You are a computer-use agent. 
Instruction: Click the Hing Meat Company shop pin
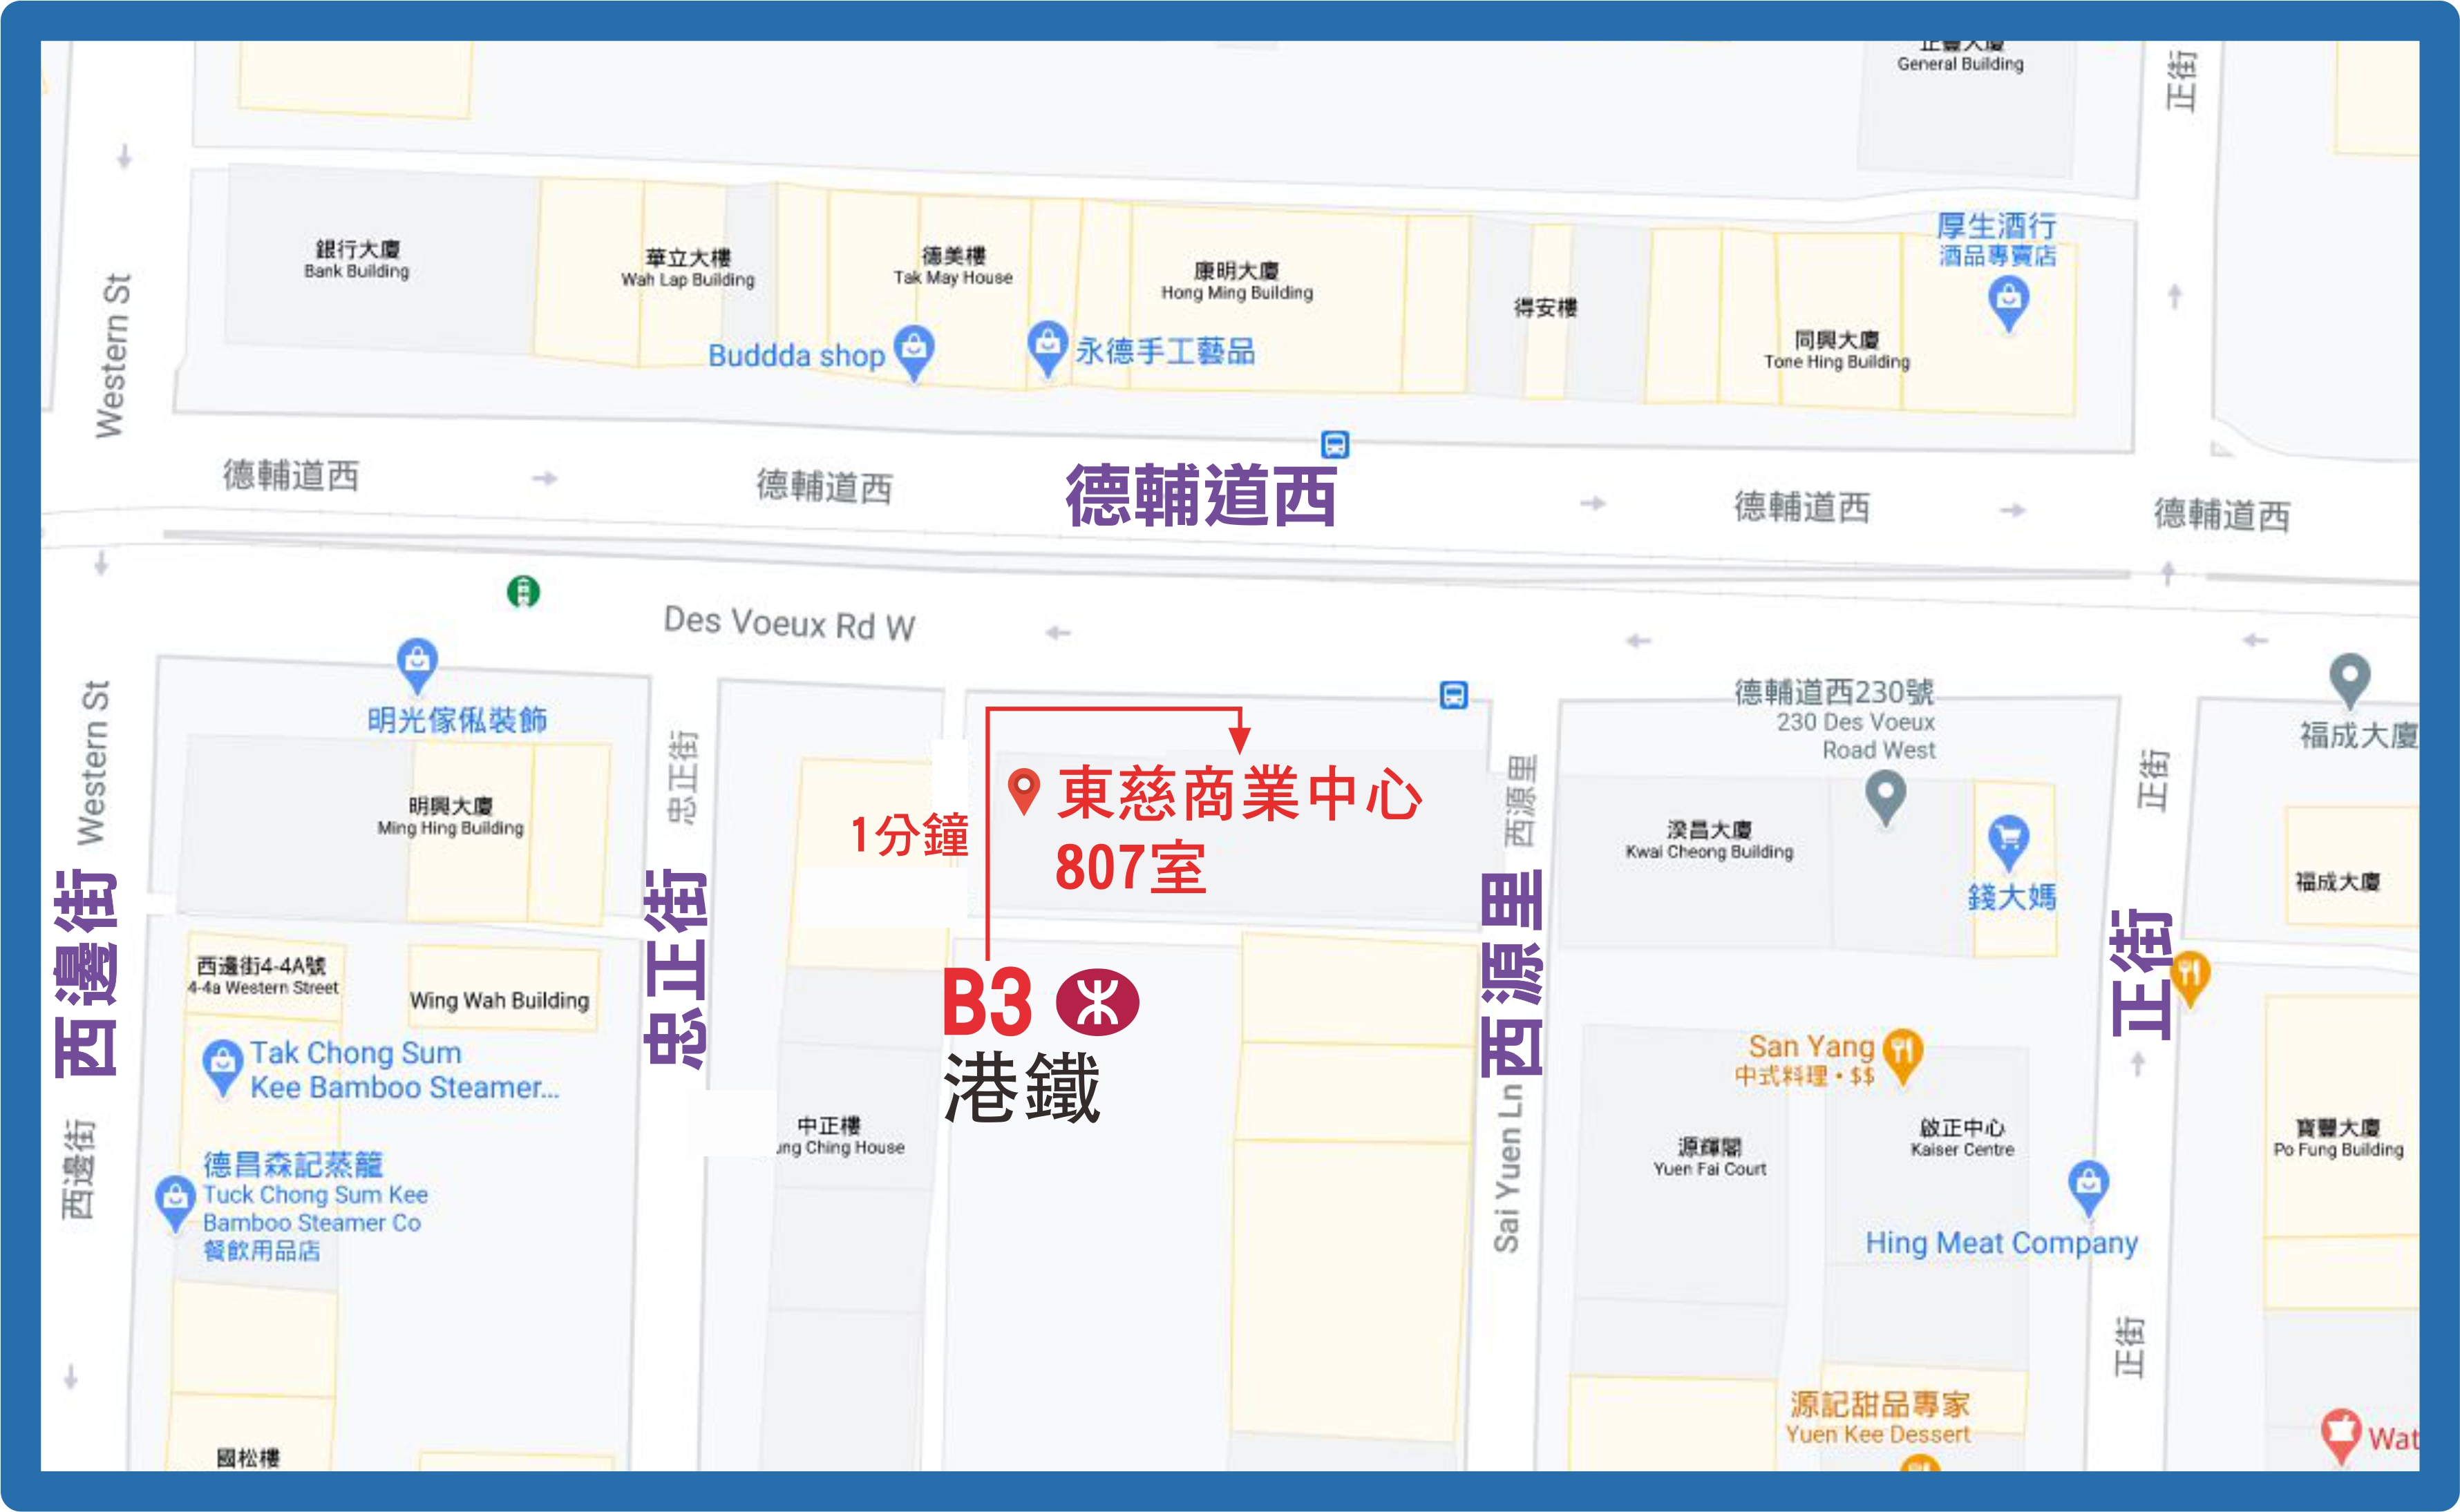point(2089,1189)
